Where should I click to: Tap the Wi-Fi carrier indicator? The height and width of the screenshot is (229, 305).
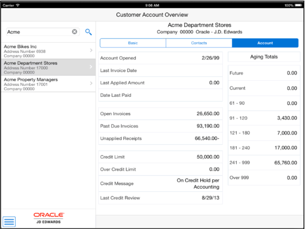point(11,5)
